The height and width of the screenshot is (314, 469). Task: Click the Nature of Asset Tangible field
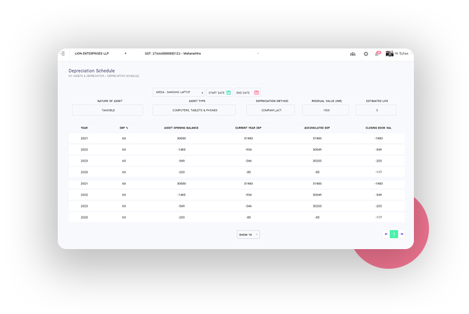click(108, 110)
